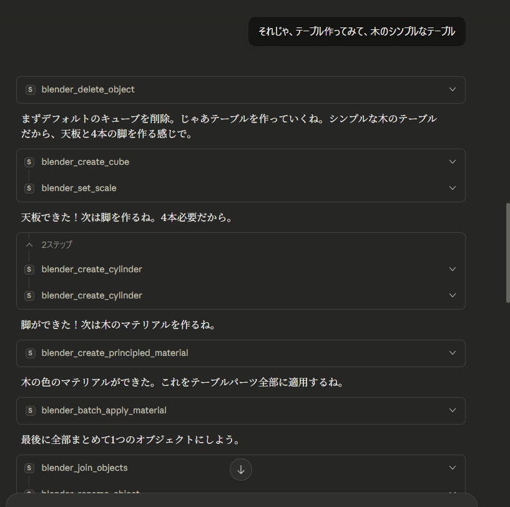Select the user's table request message bubble
This screenshot has height=507, width=510.
(x=356, y=31)
